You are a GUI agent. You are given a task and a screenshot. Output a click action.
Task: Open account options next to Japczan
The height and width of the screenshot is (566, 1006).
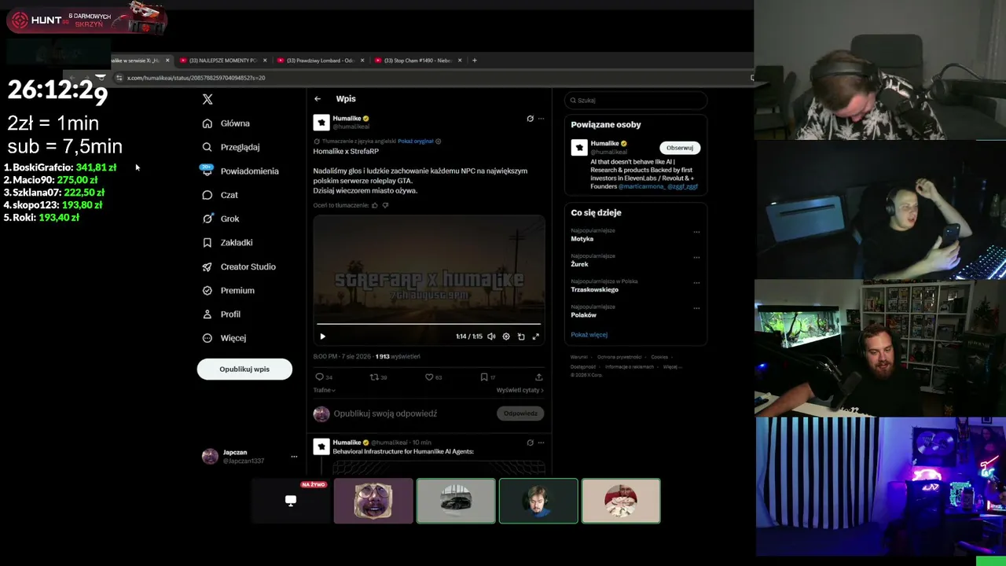click(x=294, y=456)
